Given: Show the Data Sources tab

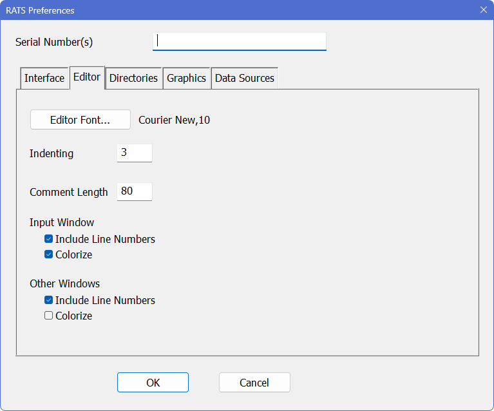Looking at the screenshot, I should pos(244,78).
